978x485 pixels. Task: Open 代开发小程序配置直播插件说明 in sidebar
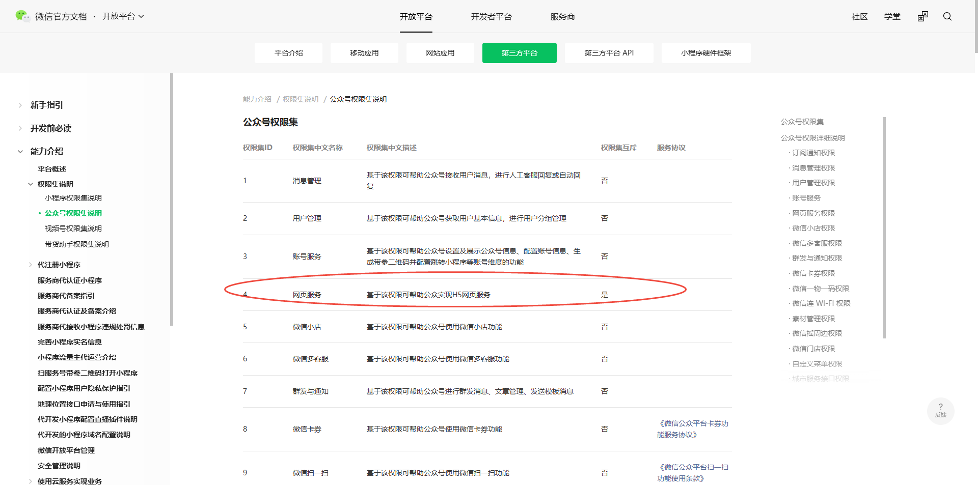(88, 419)
